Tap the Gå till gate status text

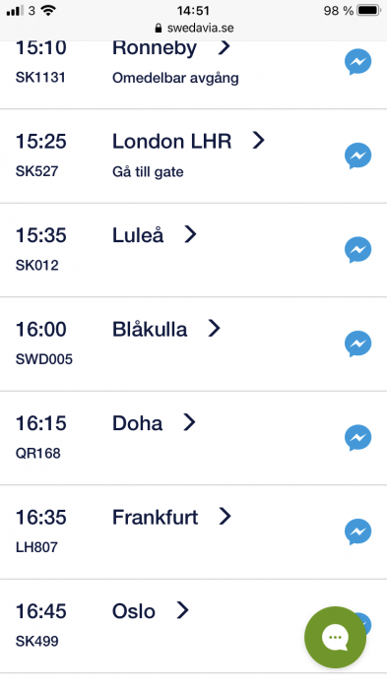[x=148, y=172]
